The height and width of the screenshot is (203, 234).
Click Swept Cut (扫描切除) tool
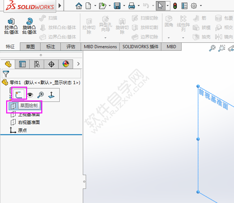pos(145,18)
